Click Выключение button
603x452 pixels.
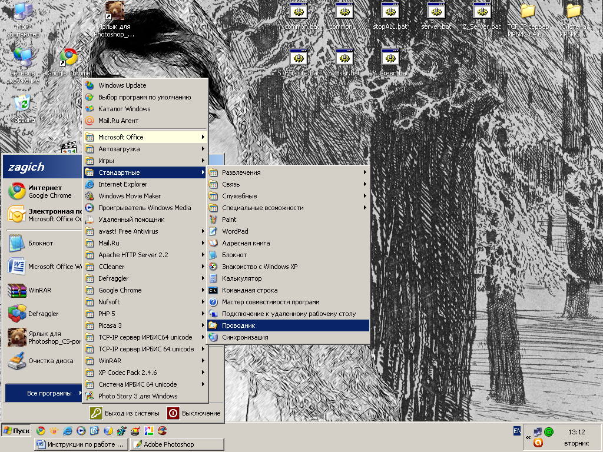click(x=194, y=413)
